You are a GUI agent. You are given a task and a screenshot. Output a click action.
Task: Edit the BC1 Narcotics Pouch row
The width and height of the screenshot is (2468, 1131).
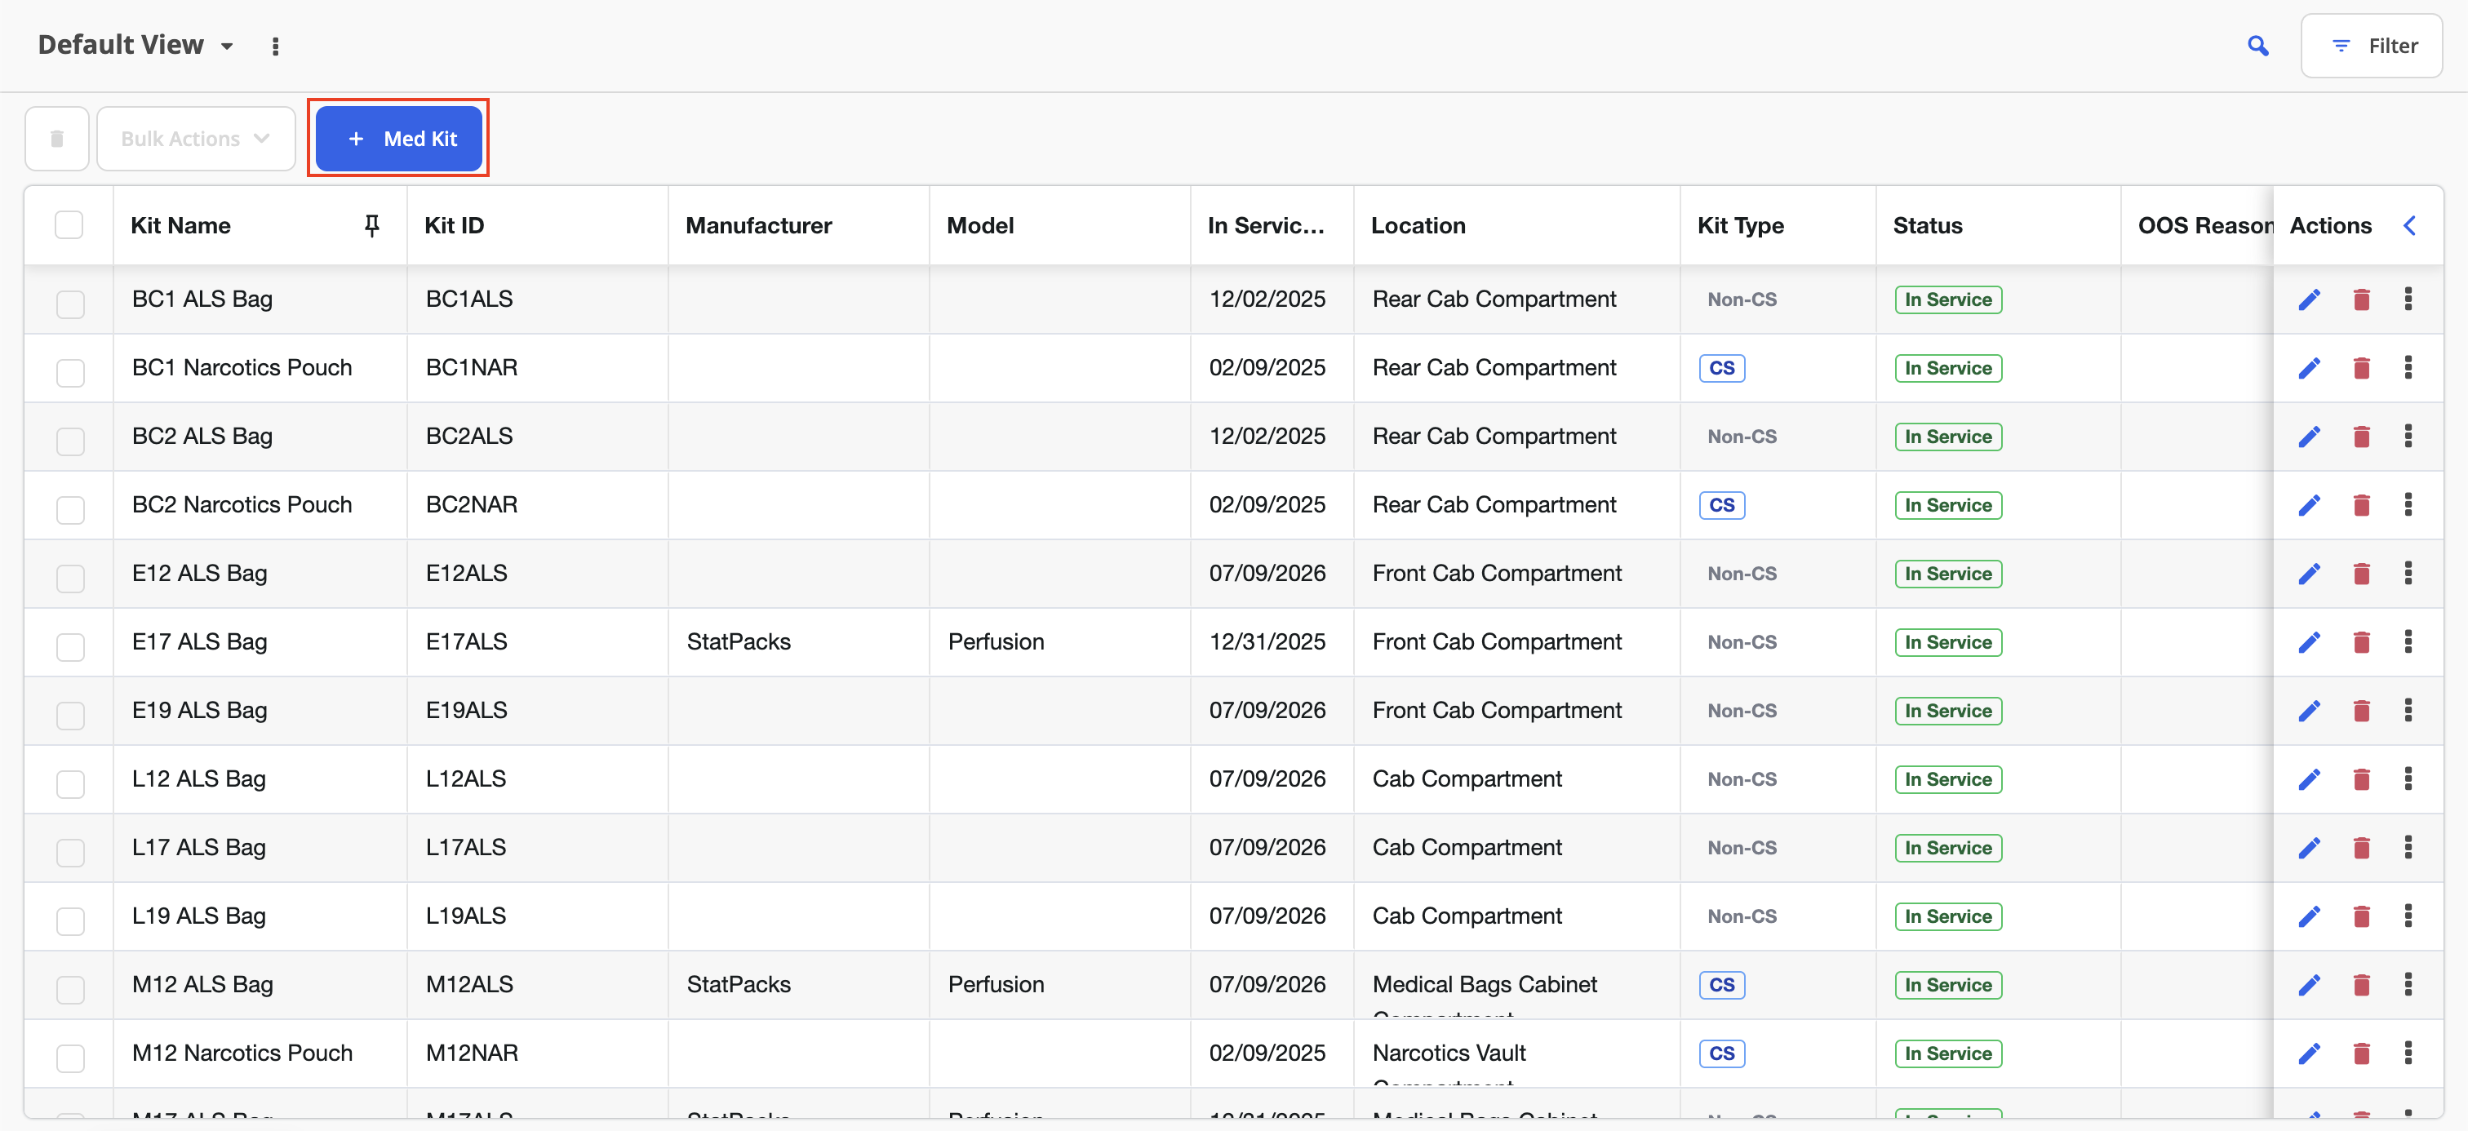pyautogui.click(x=2309, y=368)
